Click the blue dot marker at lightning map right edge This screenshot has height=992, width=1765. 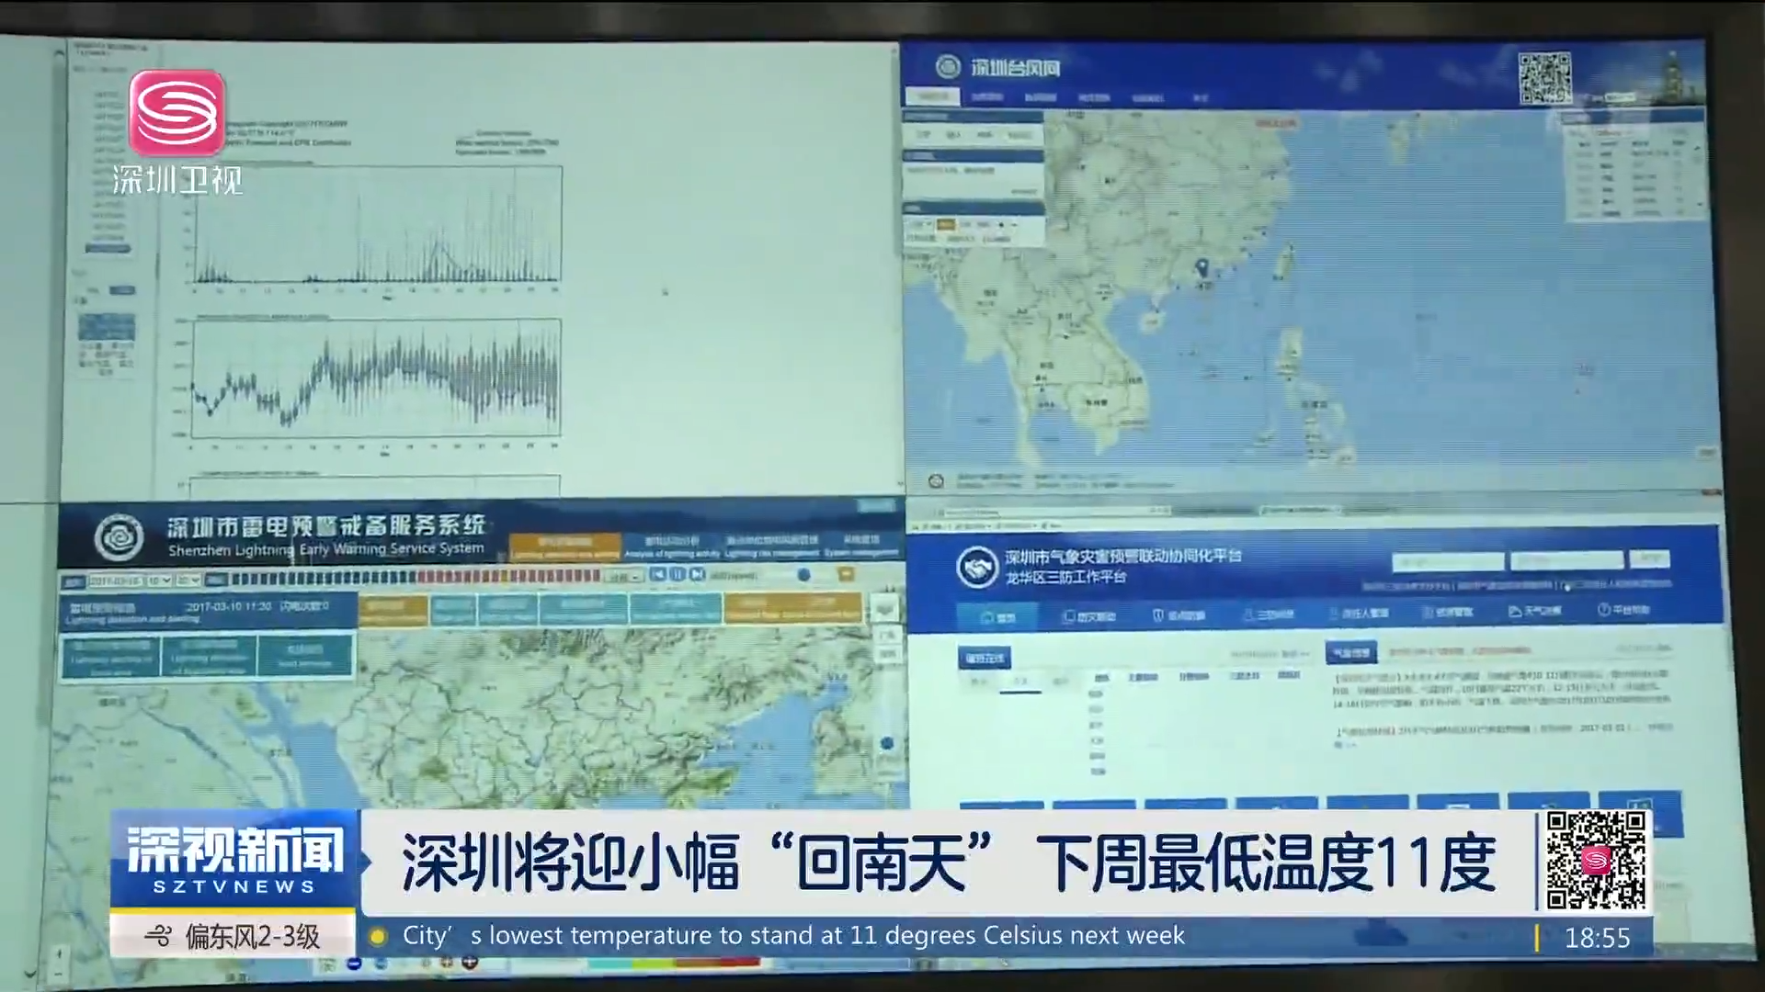click(886, 743)
